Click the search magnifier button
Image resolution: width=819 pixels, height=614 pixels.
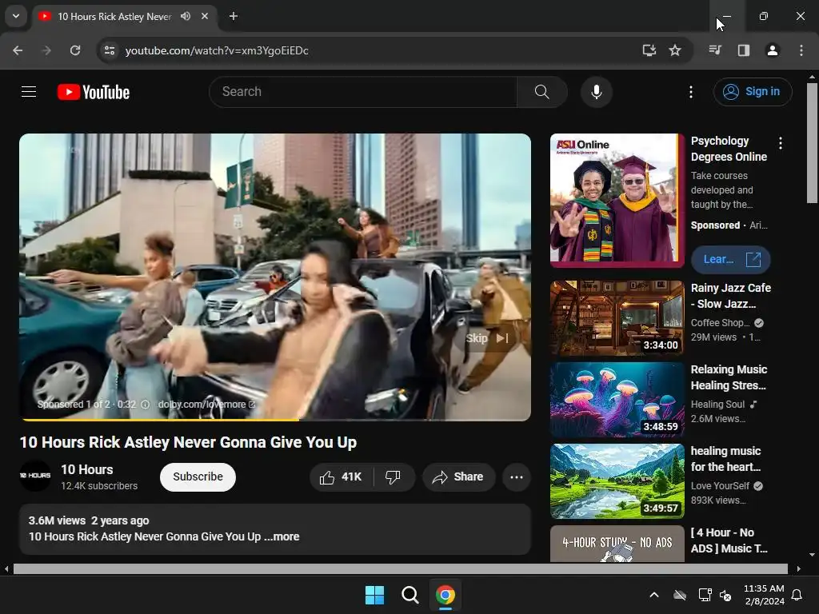point(541,92)
